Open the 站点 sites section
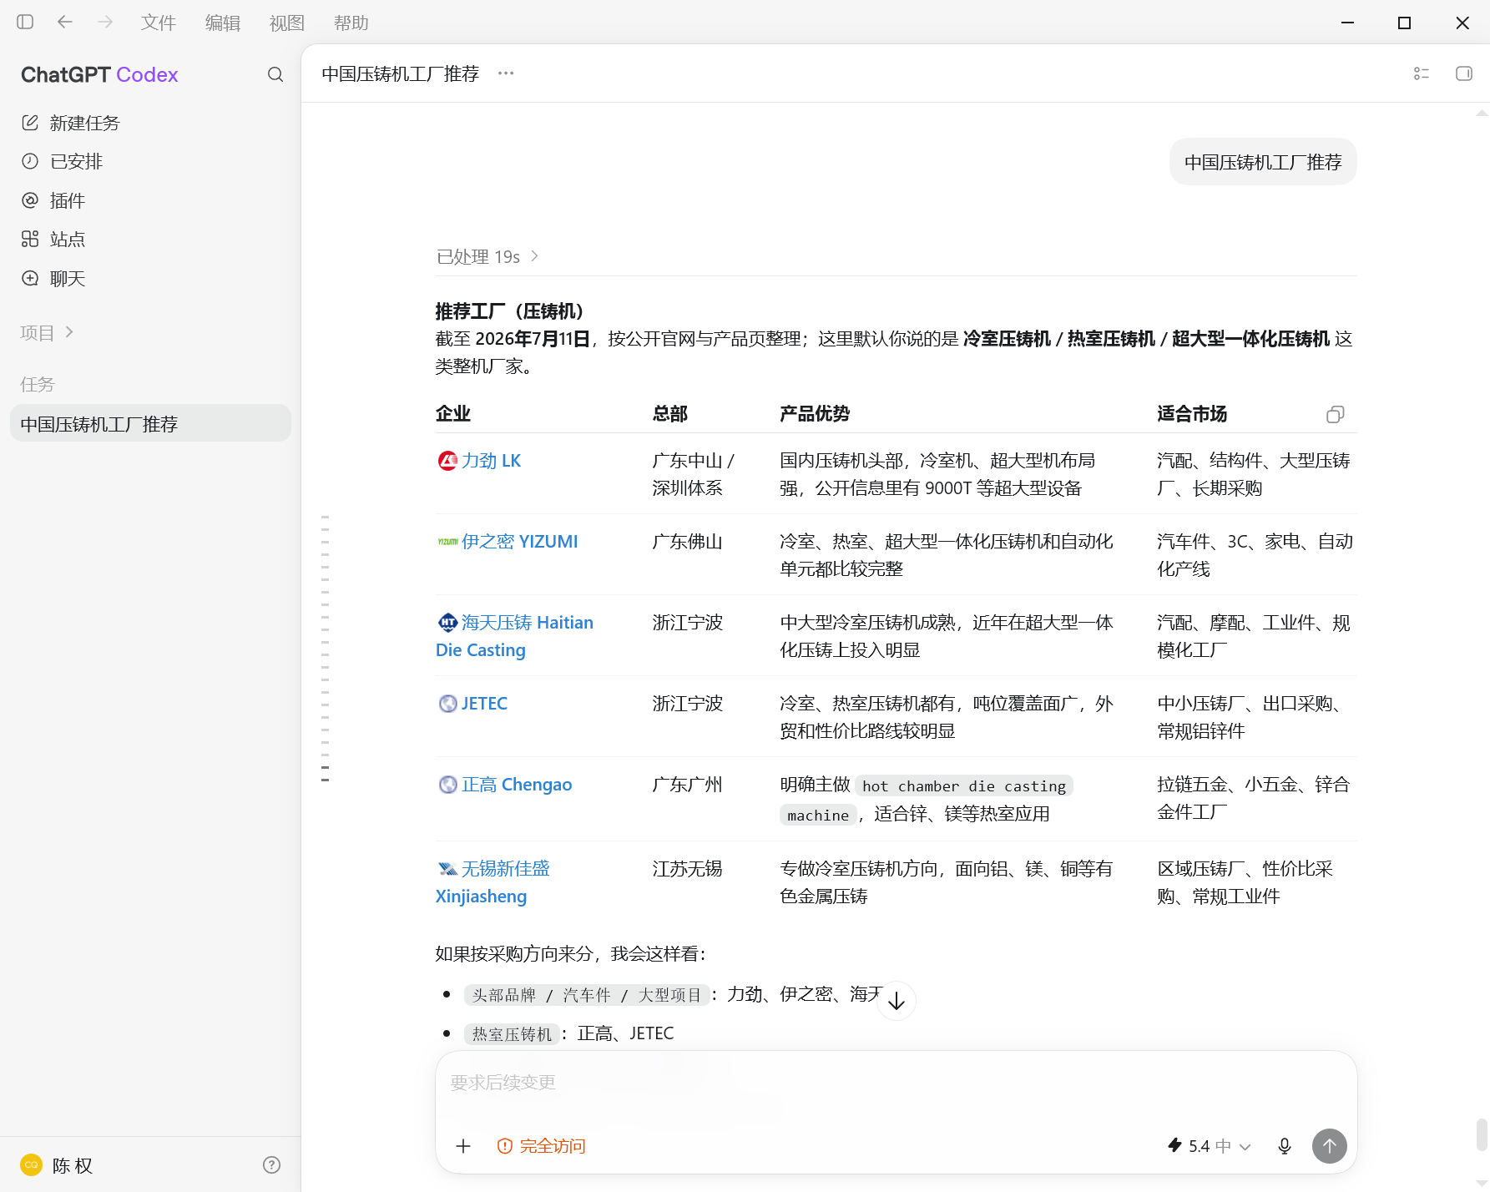The height and width of the screenshot is (1192, 1490). [x=150, y=239]
